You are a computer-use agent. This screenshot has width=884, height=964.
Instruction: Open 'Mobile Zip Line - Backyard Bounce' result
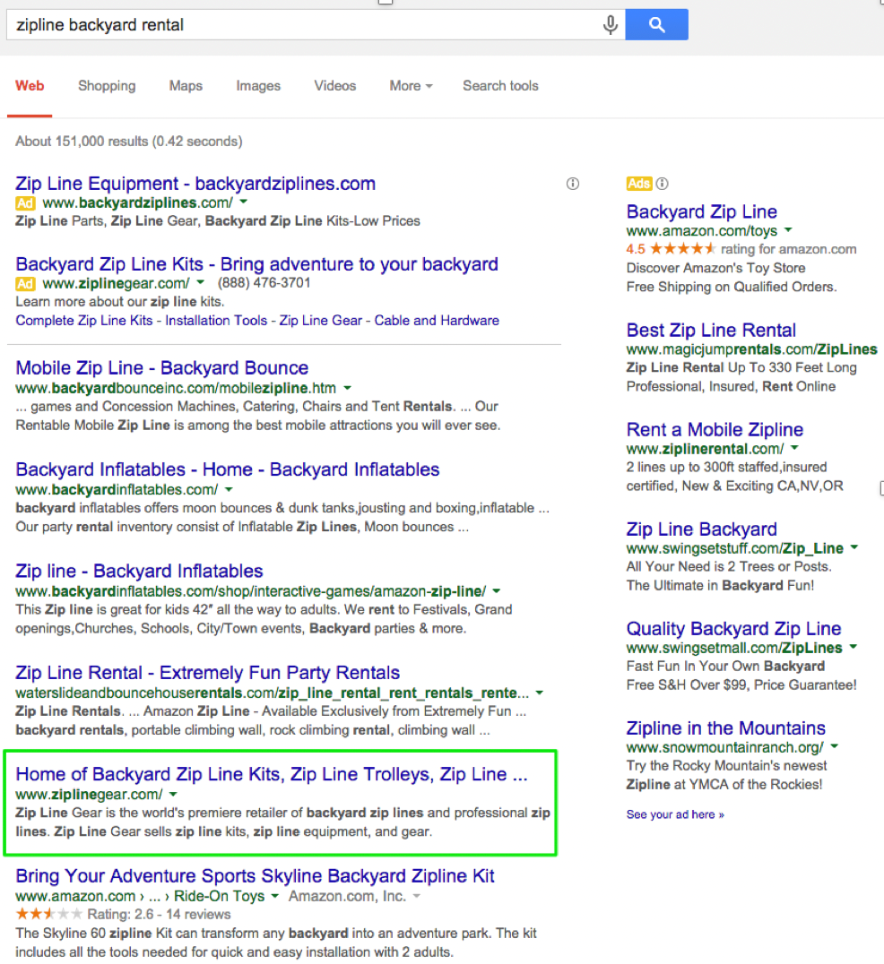[161, 367]
